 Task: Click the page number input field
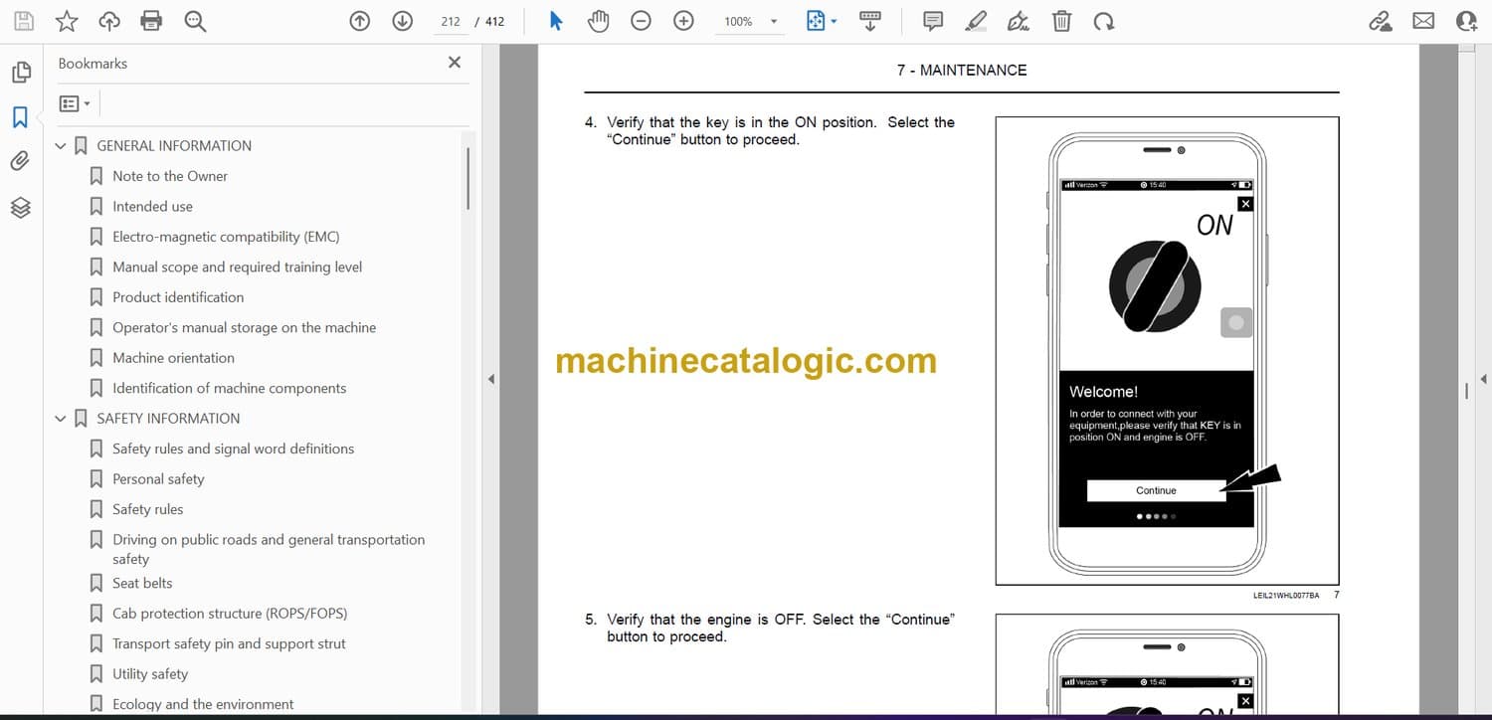(x=451, y=21)
